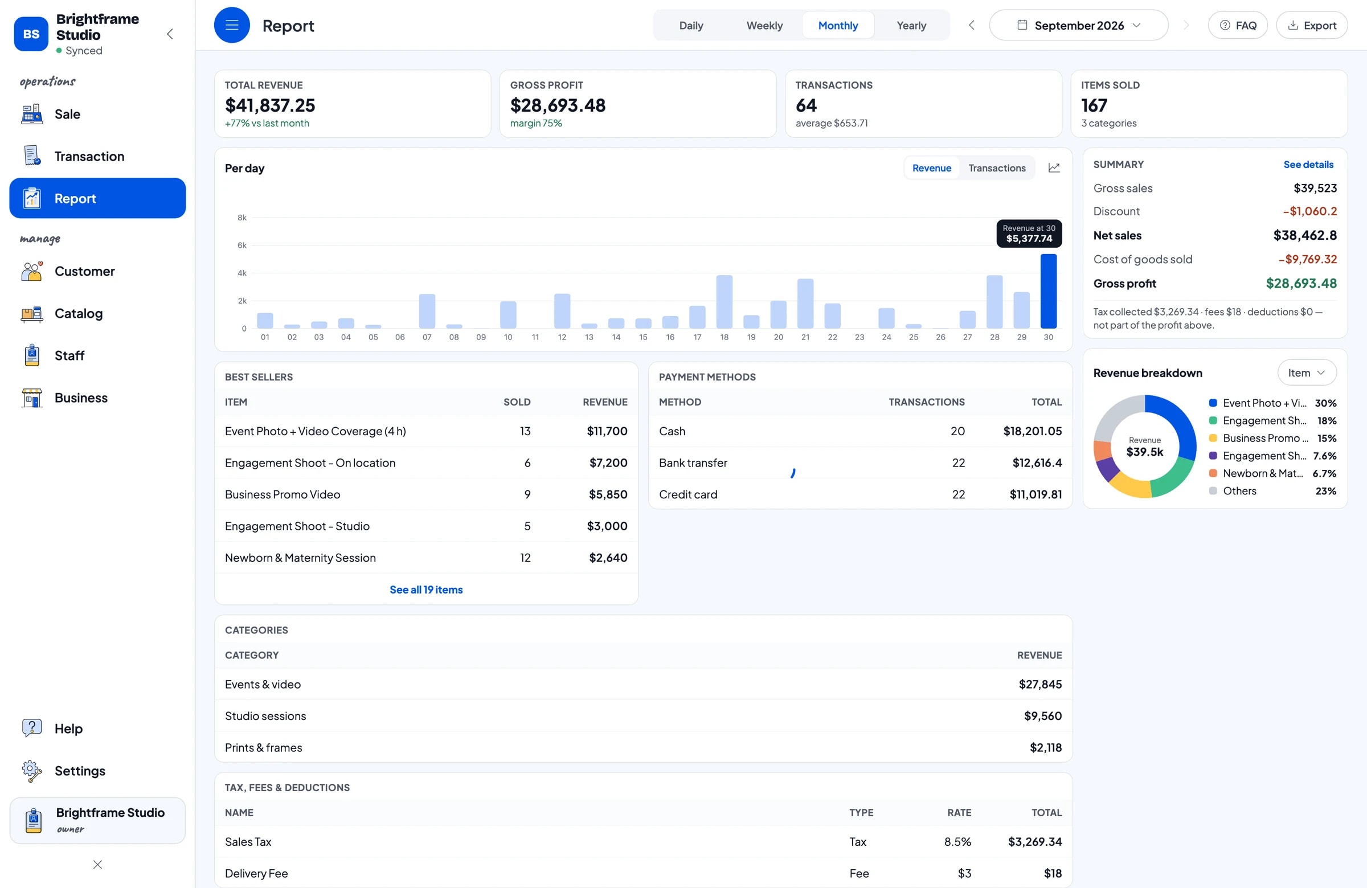Click the day 30 bar in the chart
This screenshot has height=888, width=1367.
pyautogui.click(x=1048, y=290)
